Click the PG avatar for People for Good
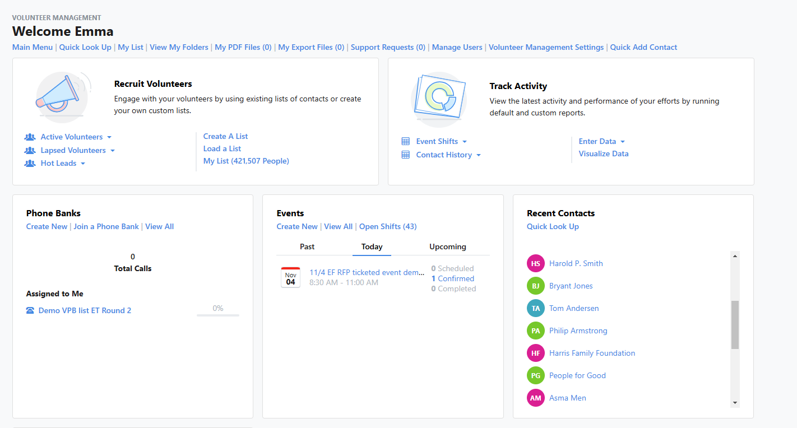797x428 pixels. pyautogui.click(x=536, y=375)
